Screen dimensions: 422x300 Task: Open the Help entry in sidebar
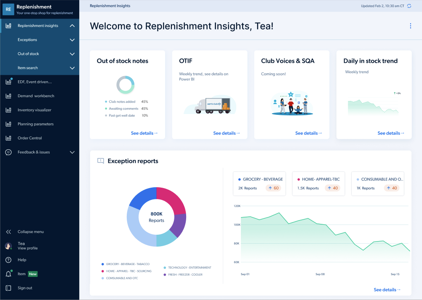[22, 260]
